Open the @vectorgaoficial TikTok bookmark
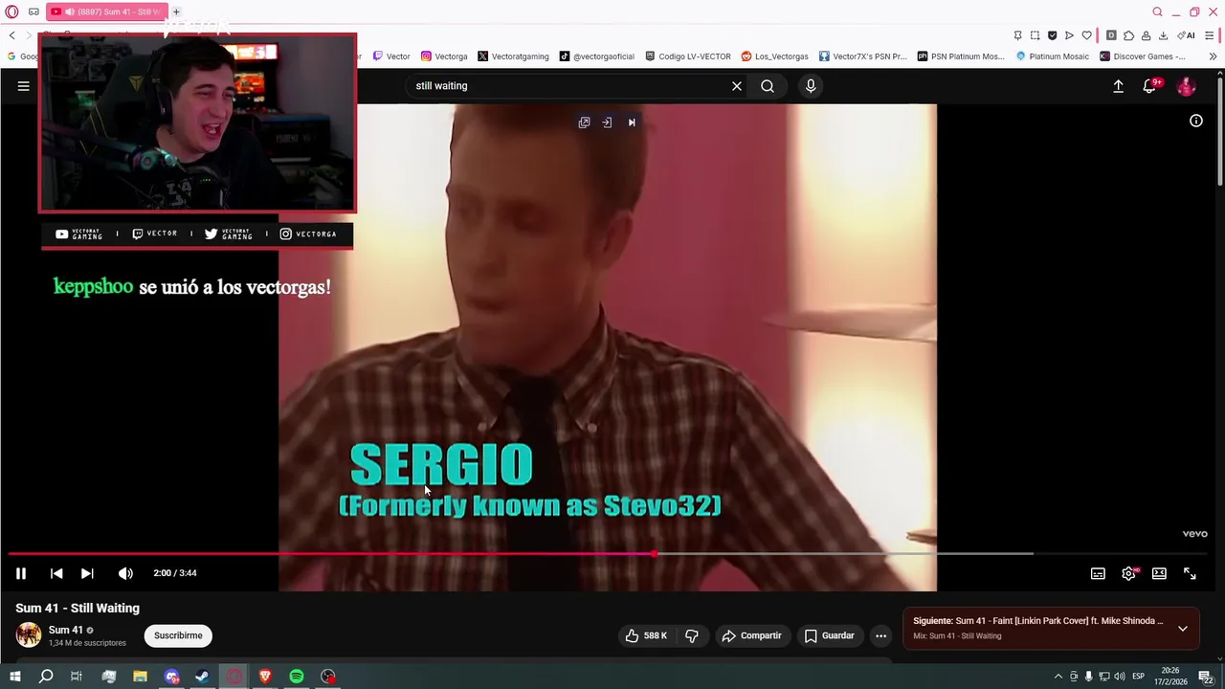The image size is (1225, 689). (x=597, y=56)
